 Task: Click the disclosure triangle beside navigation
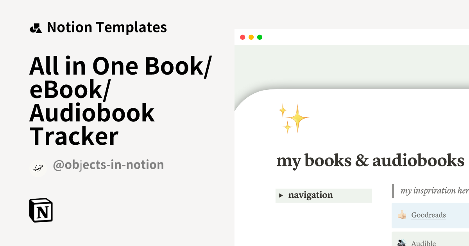click(x=281, y=195)
